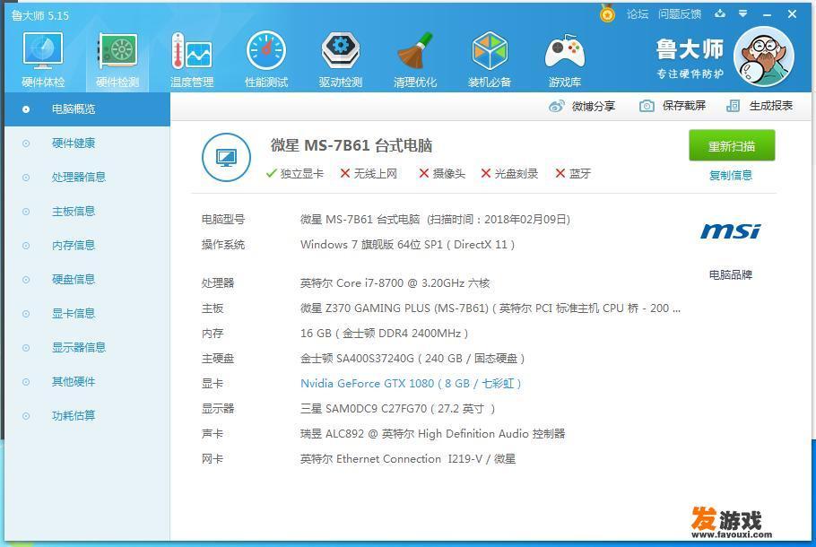Click the 电脑品牌 label under MSI logo
This screenshot has width=816, height=547.
tap(731, 274)
